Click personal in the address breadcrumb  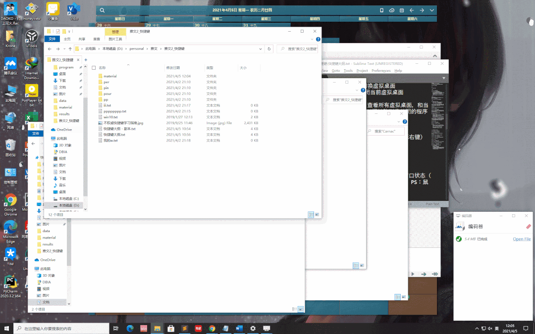tap(137, 48)
